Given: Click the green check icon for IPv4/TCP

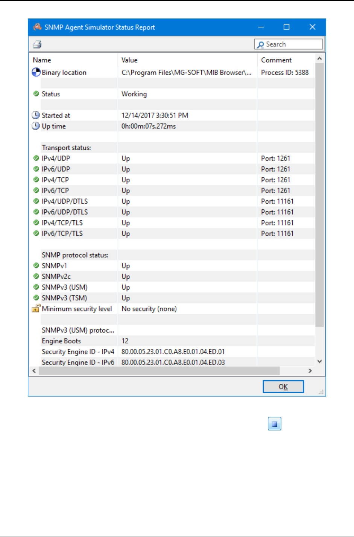Looking at the screenshot, I should point(36,179).
